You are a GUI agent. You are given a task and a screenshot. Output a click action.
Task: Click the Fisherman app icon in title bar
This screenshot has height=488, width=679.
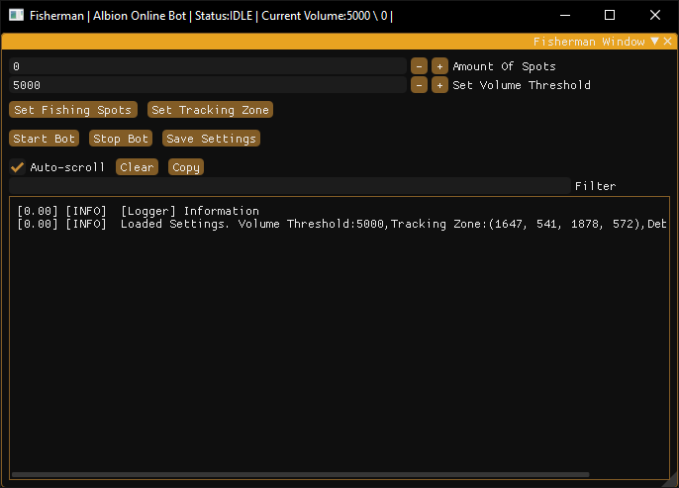tap(16, 15)
